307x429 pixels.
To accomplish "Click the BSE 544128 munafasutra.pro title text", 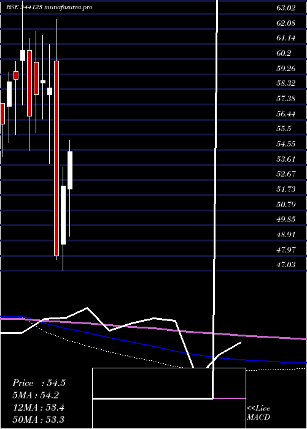I will pyautogui.click(x=50, y=7).
